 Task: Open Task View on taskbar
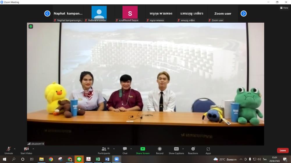(x=32, y=159)
